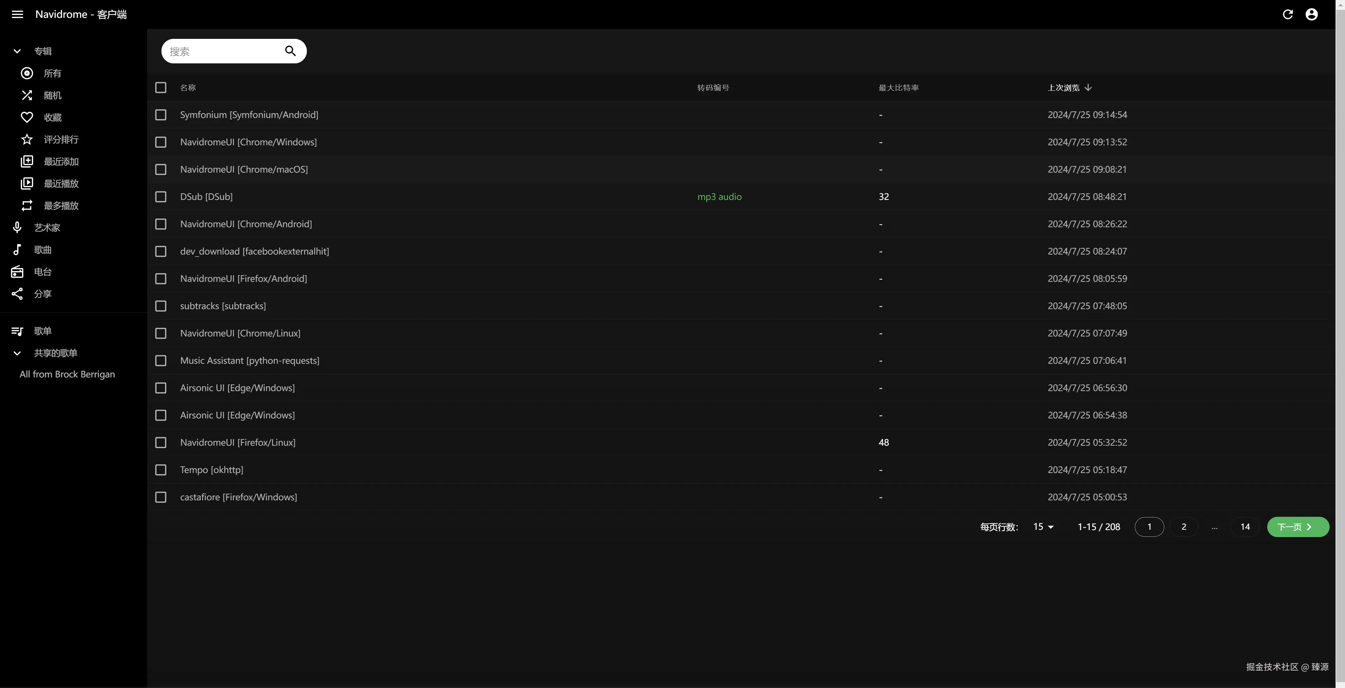Open random albums shuffle icon
1345x688 pixels.
(x=27, y=95)
